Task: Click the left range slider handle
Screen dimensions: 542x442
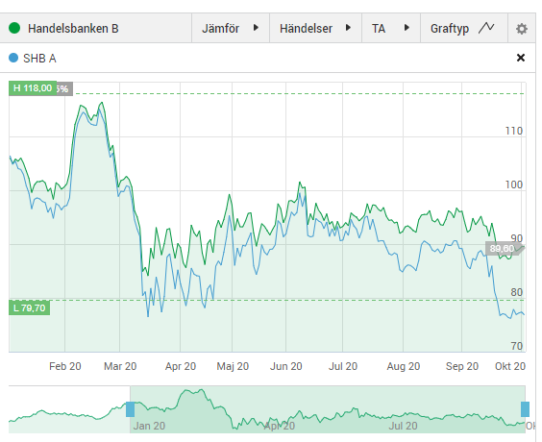Action: click(x=130, y=409)
